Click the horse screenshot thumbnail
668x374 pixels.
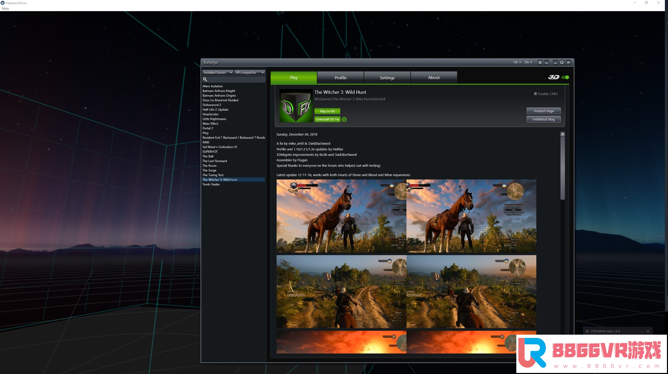[x=406, y=216]
